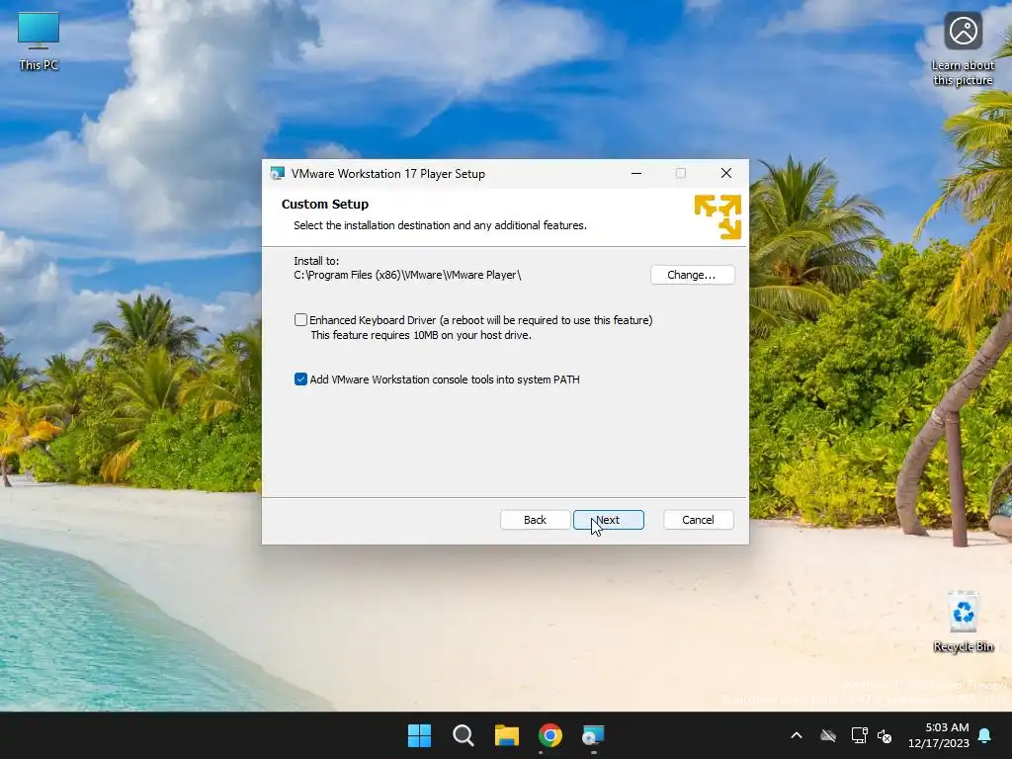Screen dimensions: 1012x759
Task: Proceed with the Next button
Action: (608, 520)
